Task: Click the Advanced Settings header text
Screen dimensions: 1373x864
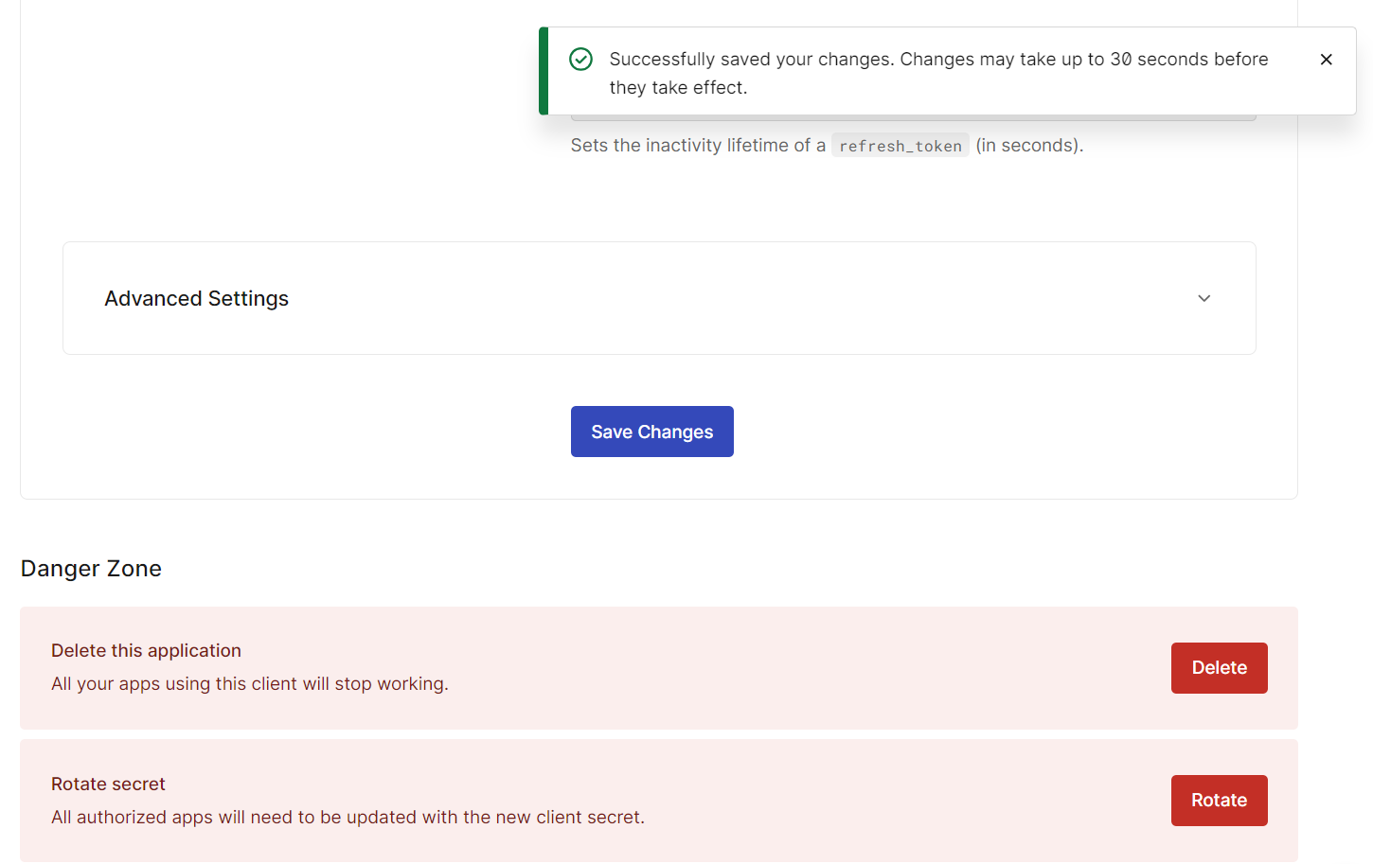Action: (x=196, y=298)
